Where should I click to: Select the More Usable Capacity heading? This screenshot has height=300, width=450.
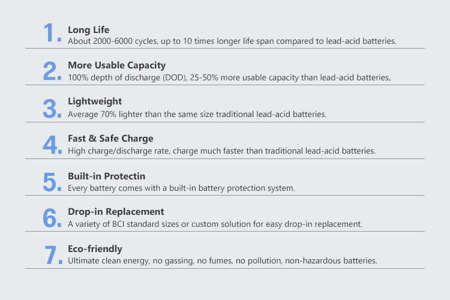coord(117,65)
